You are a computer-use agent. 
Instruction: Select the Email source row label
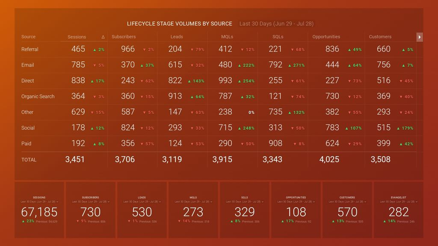[27, 65]
